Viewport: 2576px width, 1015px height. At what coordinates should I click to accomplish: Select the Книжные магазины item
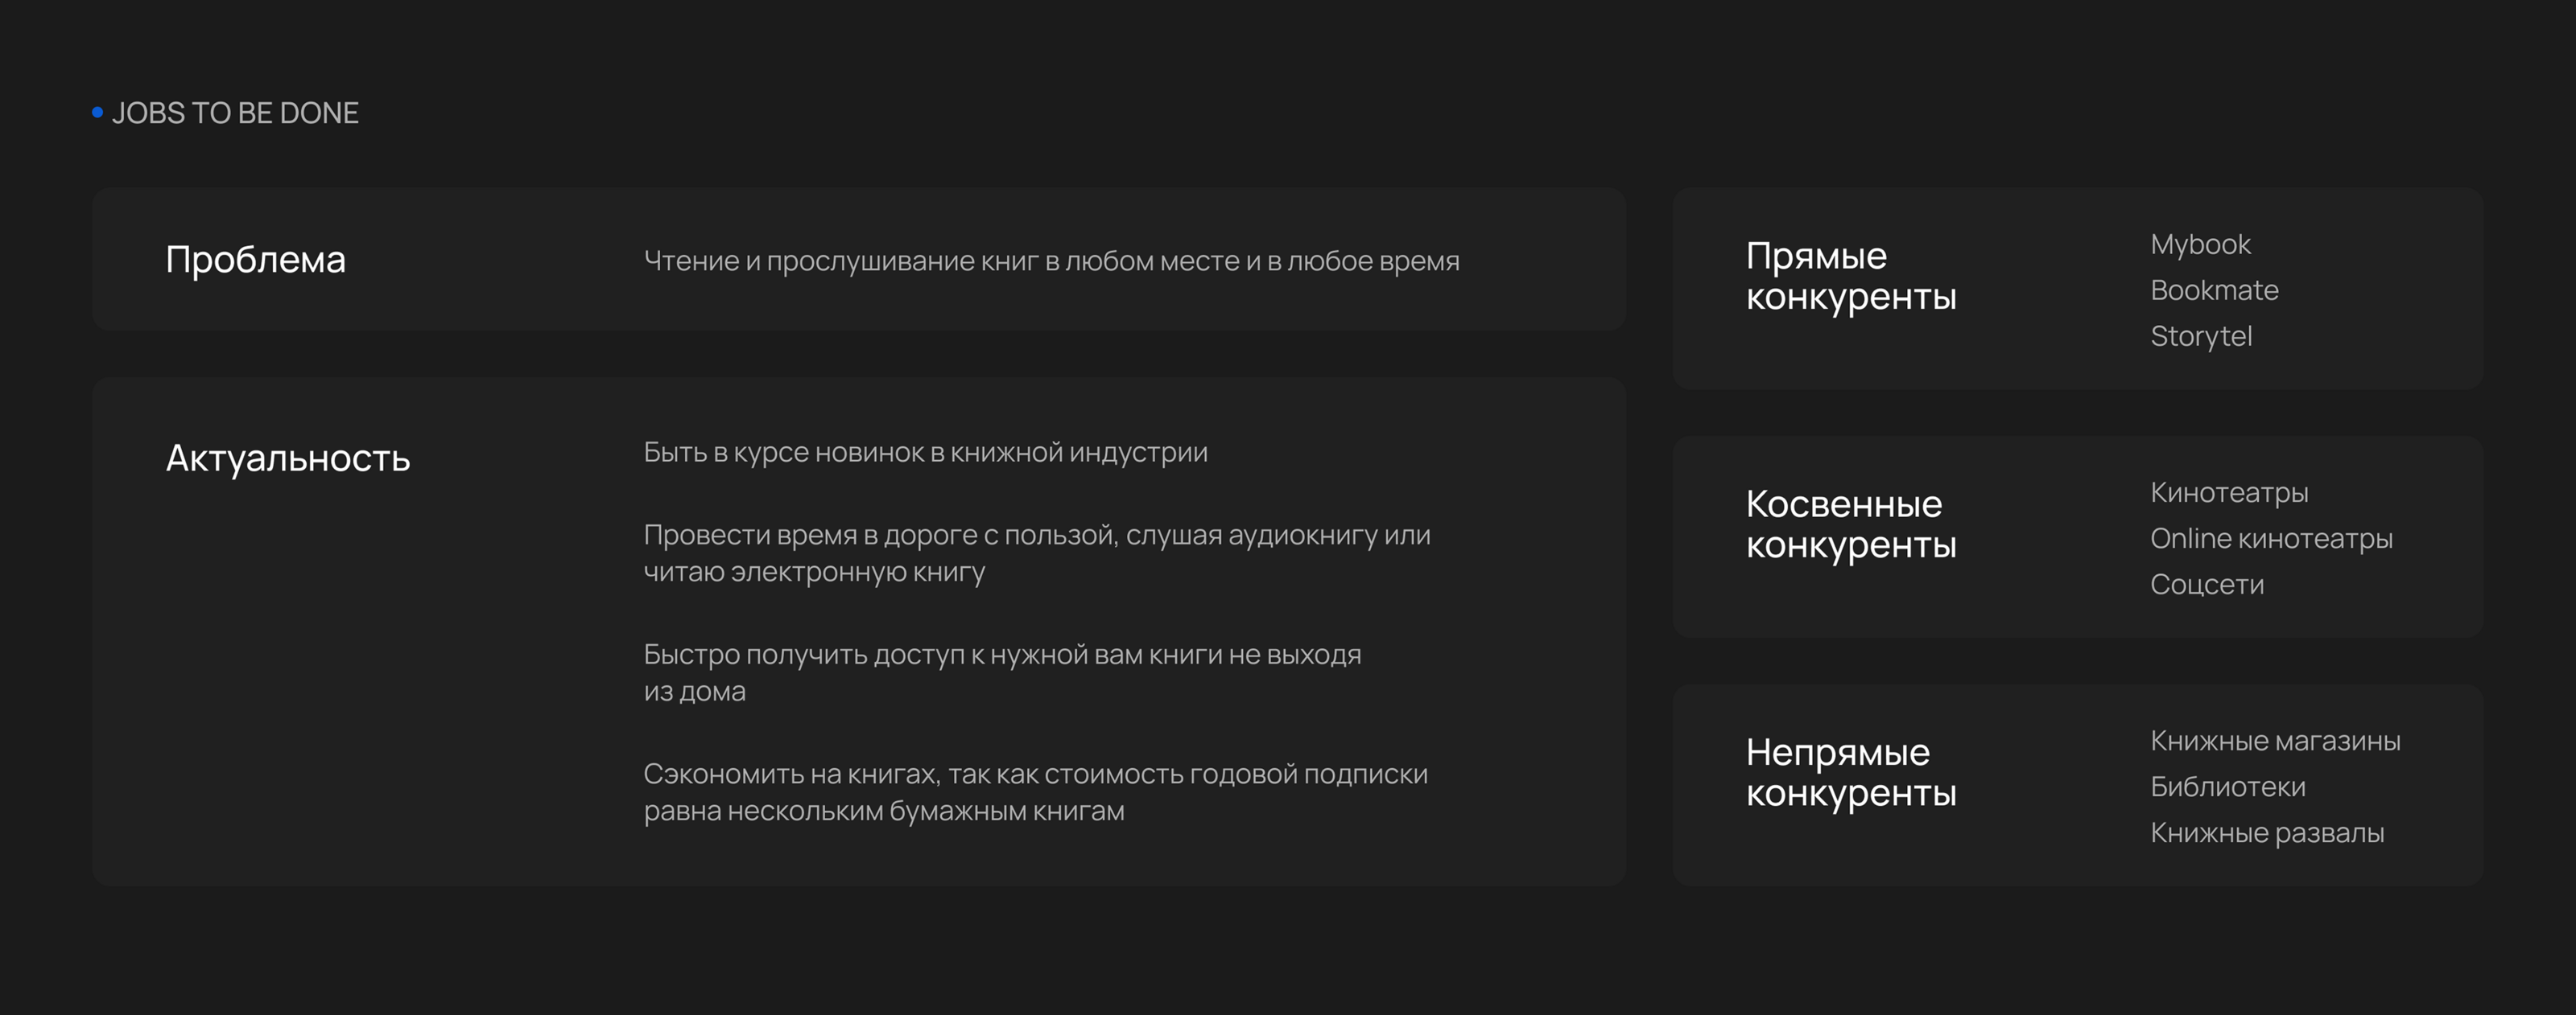(x=2275, y=742)
